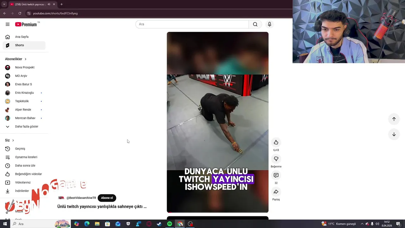
Task: Open File Explorer from the taskbar
Action: (97, 224)
